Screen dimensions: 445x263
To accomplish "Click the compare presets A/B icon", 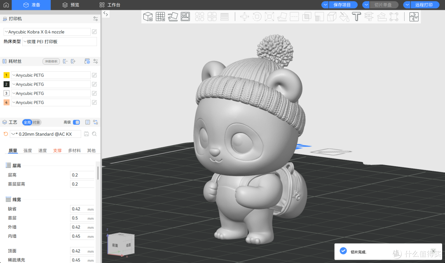I will point(95,122).
